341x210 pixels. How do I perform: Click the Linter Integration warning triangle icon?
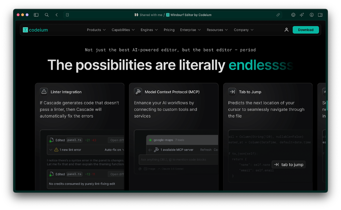[44, 92]
